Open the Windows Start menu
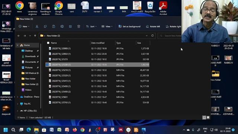 6,130
